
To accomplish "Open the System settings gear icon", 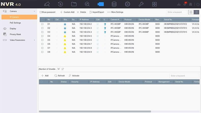I will coord(127,4).
